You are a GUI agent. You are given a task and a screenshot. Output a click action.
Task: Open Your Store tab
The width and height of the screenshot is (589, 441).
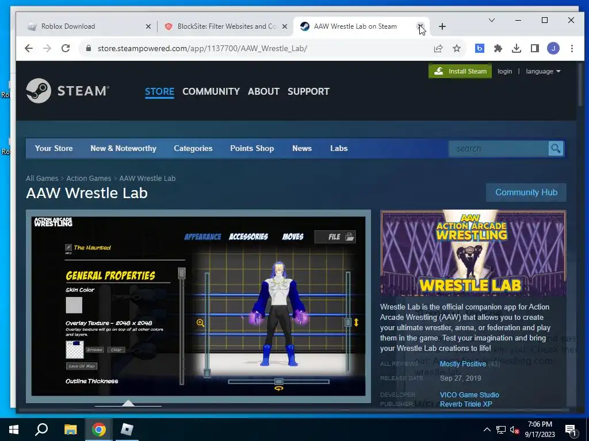click(53, 149)
